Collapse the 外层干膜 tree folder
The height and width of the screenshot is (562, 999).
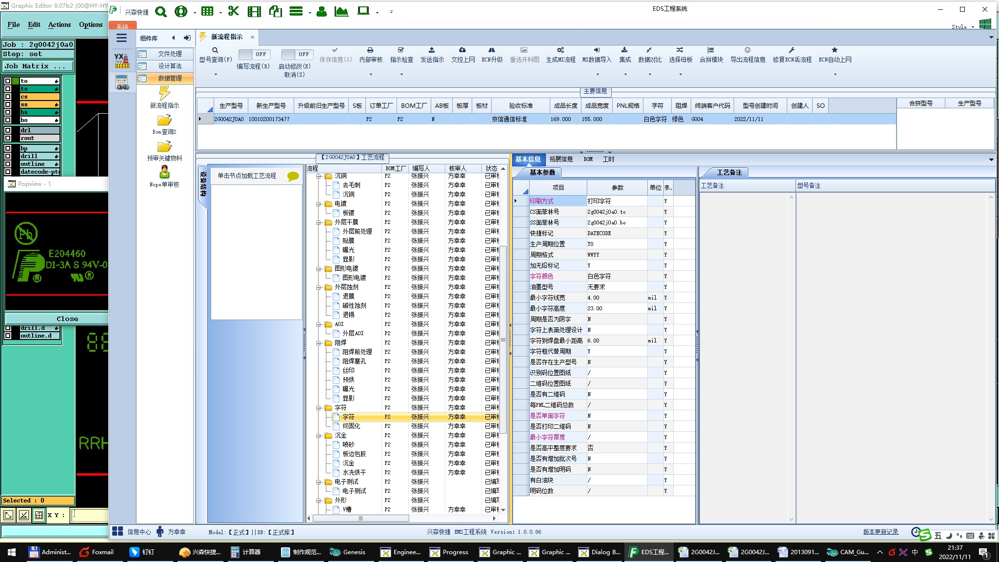coord(319,222)
